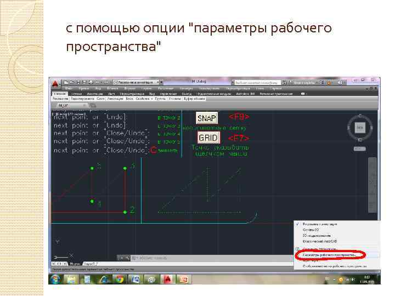Screen dimensions: 395x296
Task: Open the AutoCAD application menu (red A)
Action: tap(55, 84)
